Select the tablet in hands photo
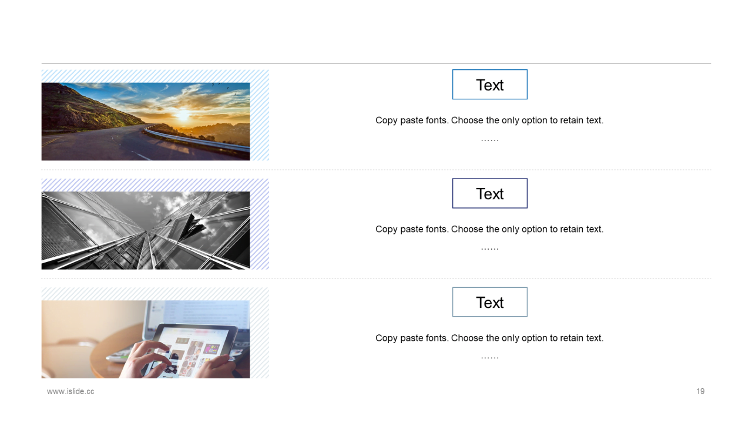Viewport: 752px width, 423px height. click(x=146, y=339)
